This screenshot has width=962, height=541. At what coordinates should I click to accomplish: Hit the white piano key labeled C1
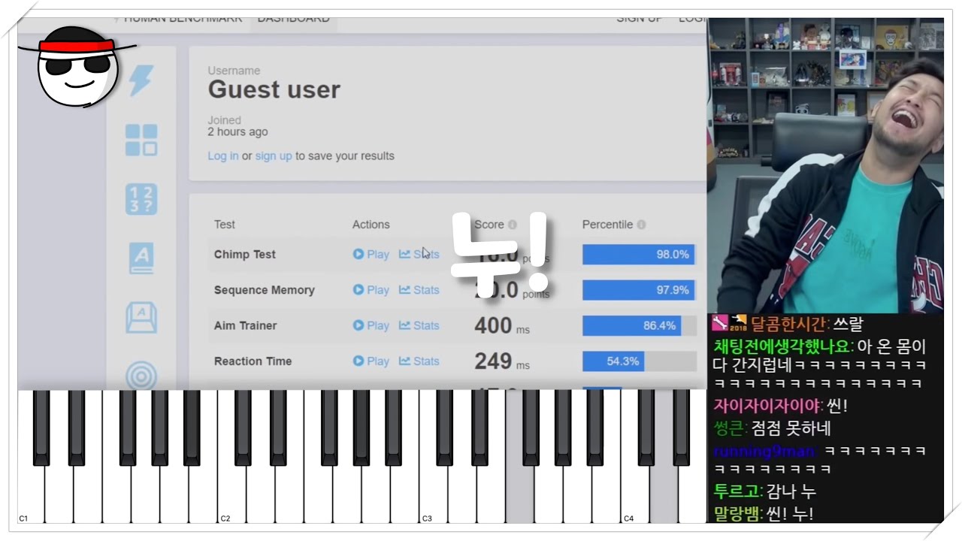pyautogui.click(x=31, y=494)
